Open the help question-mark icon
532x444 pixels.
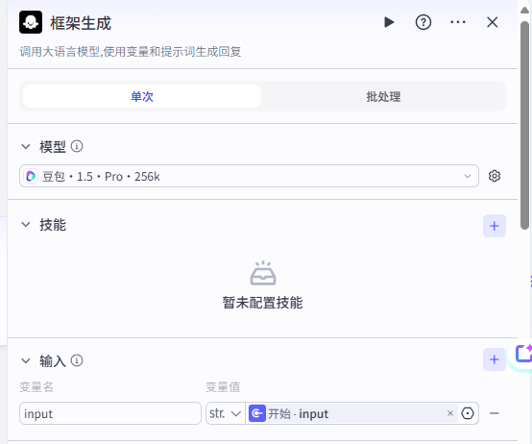(x=423, y=22)
